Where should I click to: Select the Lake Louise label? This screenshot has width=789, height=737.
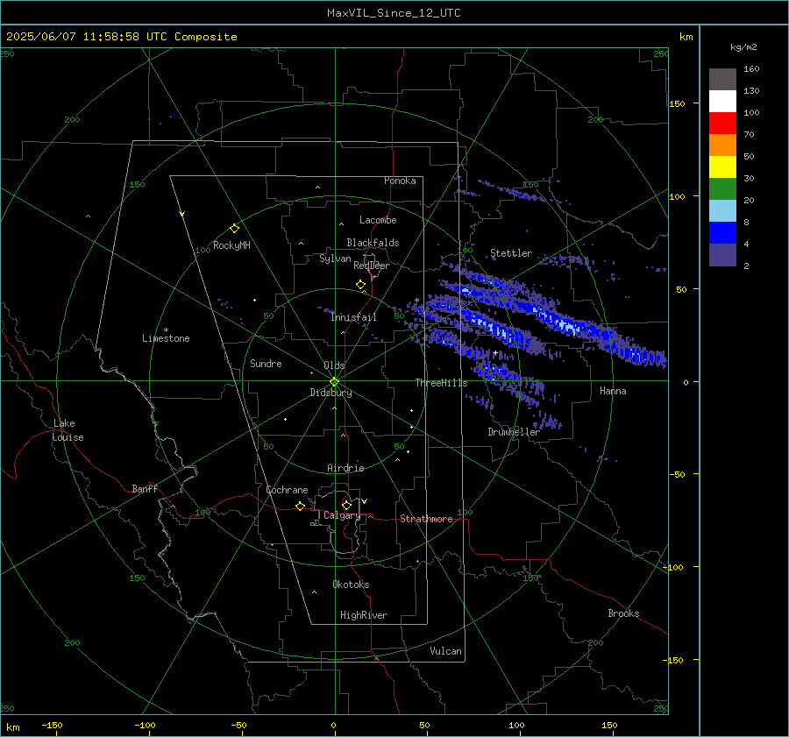click(68, 430)
